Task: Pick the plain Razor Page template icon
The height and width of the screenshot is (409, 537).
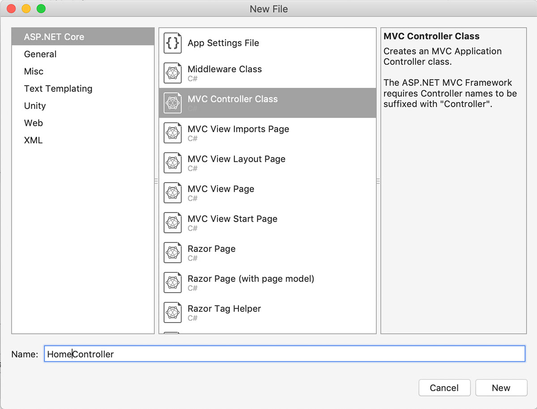Action: (173, 253)
